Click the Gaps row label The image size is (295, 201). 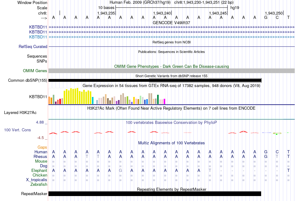(x=42, y=147)
